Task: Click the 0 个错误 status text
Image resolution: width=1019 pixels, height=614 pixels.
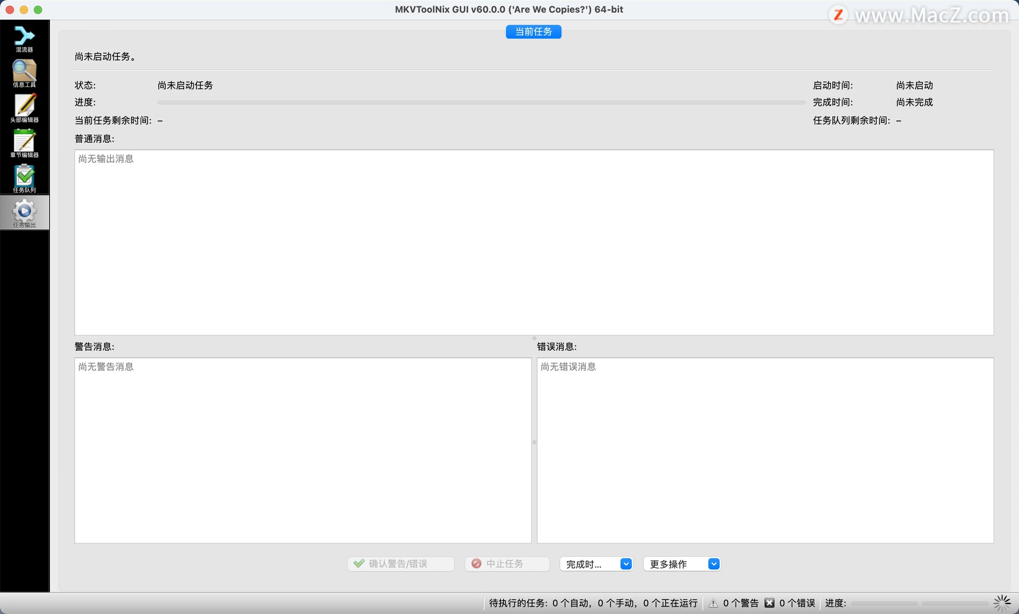Action: pos(797,603)
